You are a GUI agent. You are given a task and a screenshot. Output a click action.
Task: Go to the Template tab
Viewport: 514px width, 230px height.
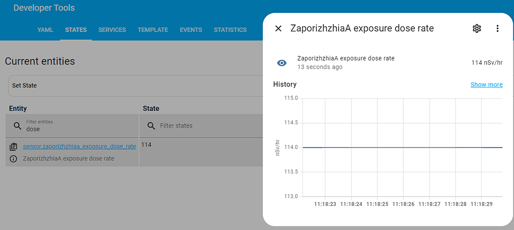coord(153,30)
